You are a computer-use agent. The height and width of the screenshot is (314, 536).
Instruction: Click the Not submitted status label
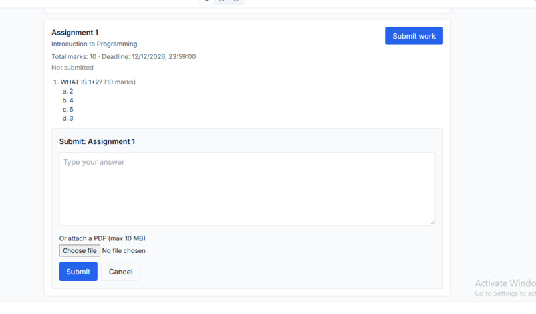pyautogui.click(x=72, y=68)
